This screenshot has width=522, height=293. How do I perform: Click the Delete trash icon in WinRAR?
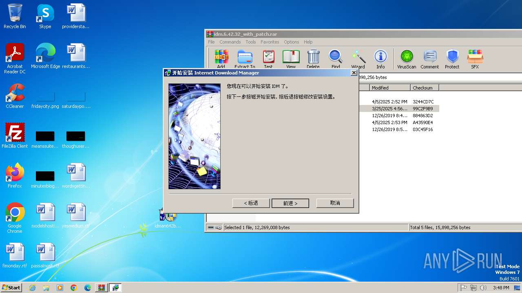click(x=313, y=59)
